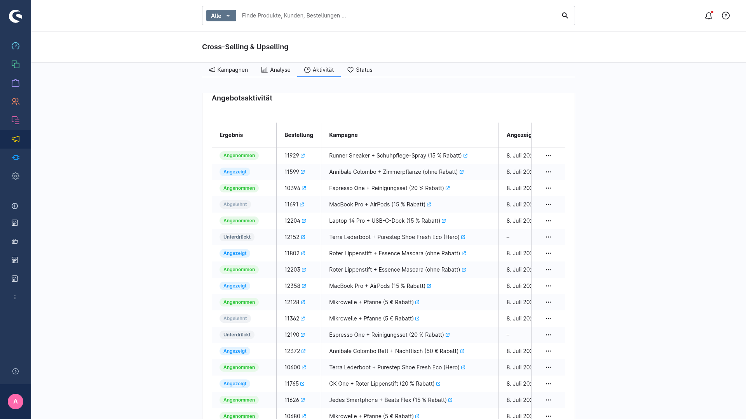This screenshot has height=419, width=746.
Task: Switch to the Status tab
Action: tap(360, 70)
